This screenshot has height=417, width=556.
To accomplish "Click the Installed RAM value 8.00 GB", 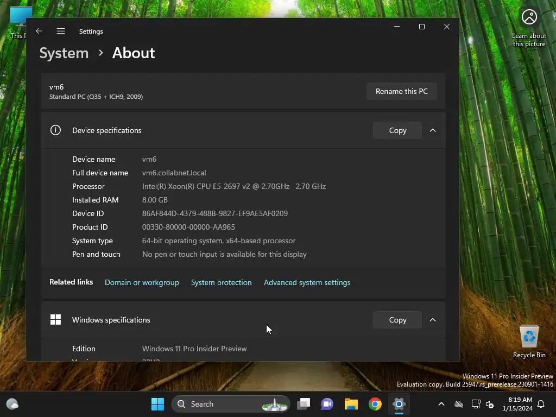I will pos(155,200).
